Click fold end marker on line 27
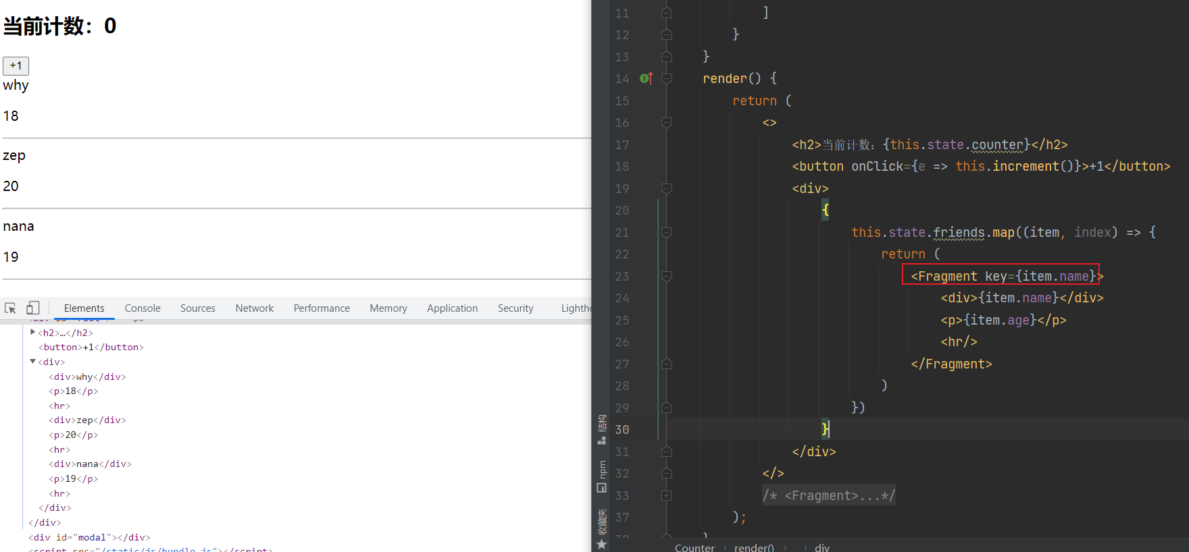This screenshot has width=1189, height=552. (x=666, y=364)
